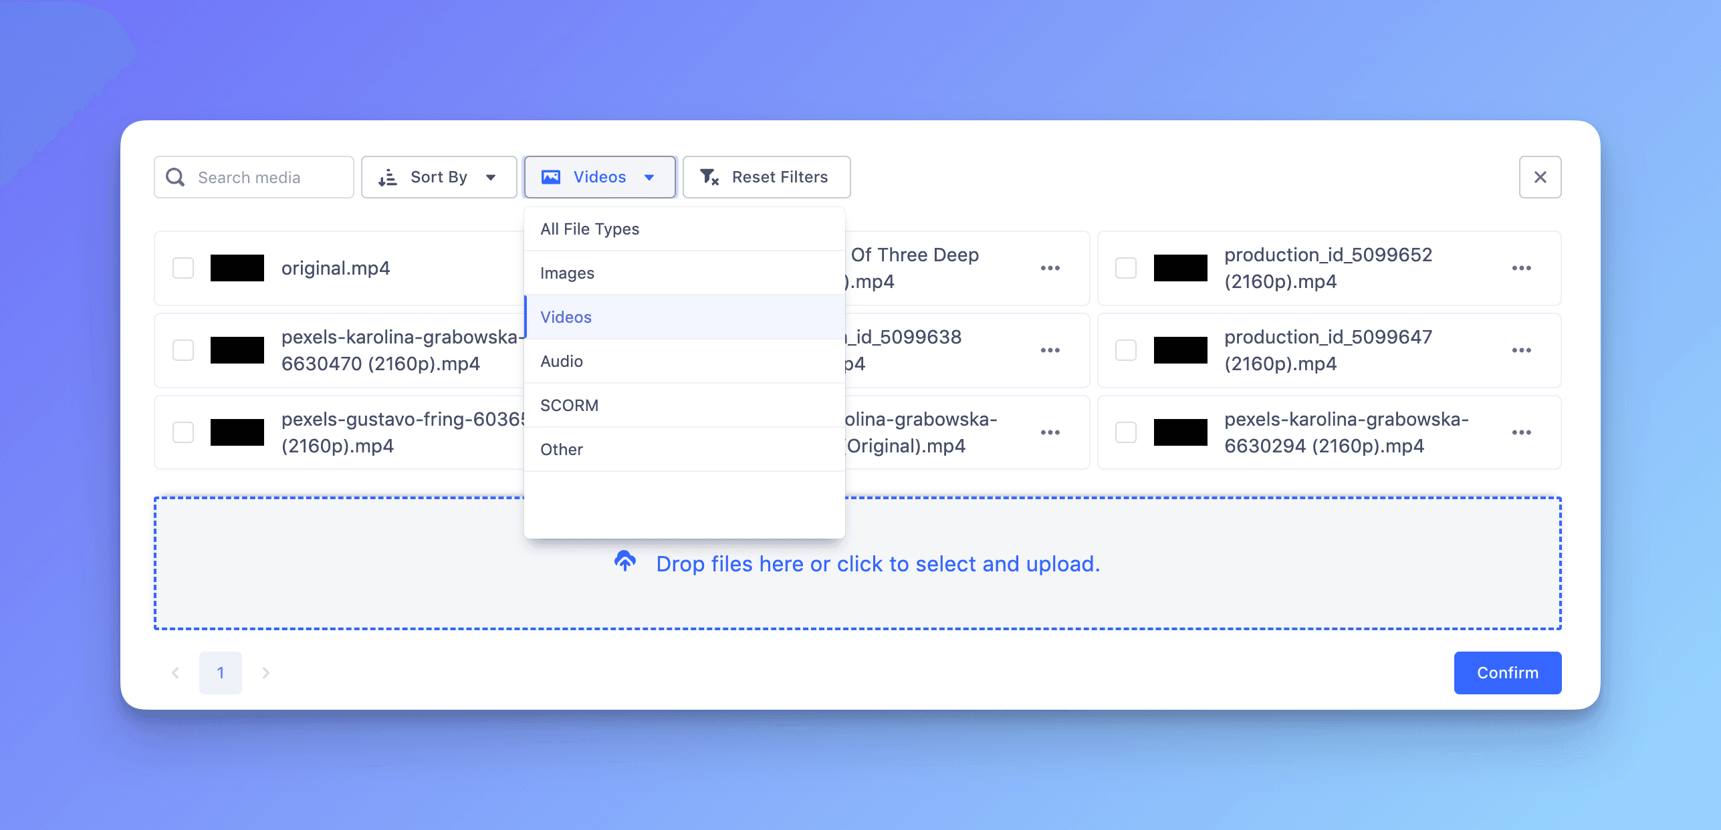Navigate to page 1 using pagination
Viewport: 1721px width, 830px height.
point(219,672)
